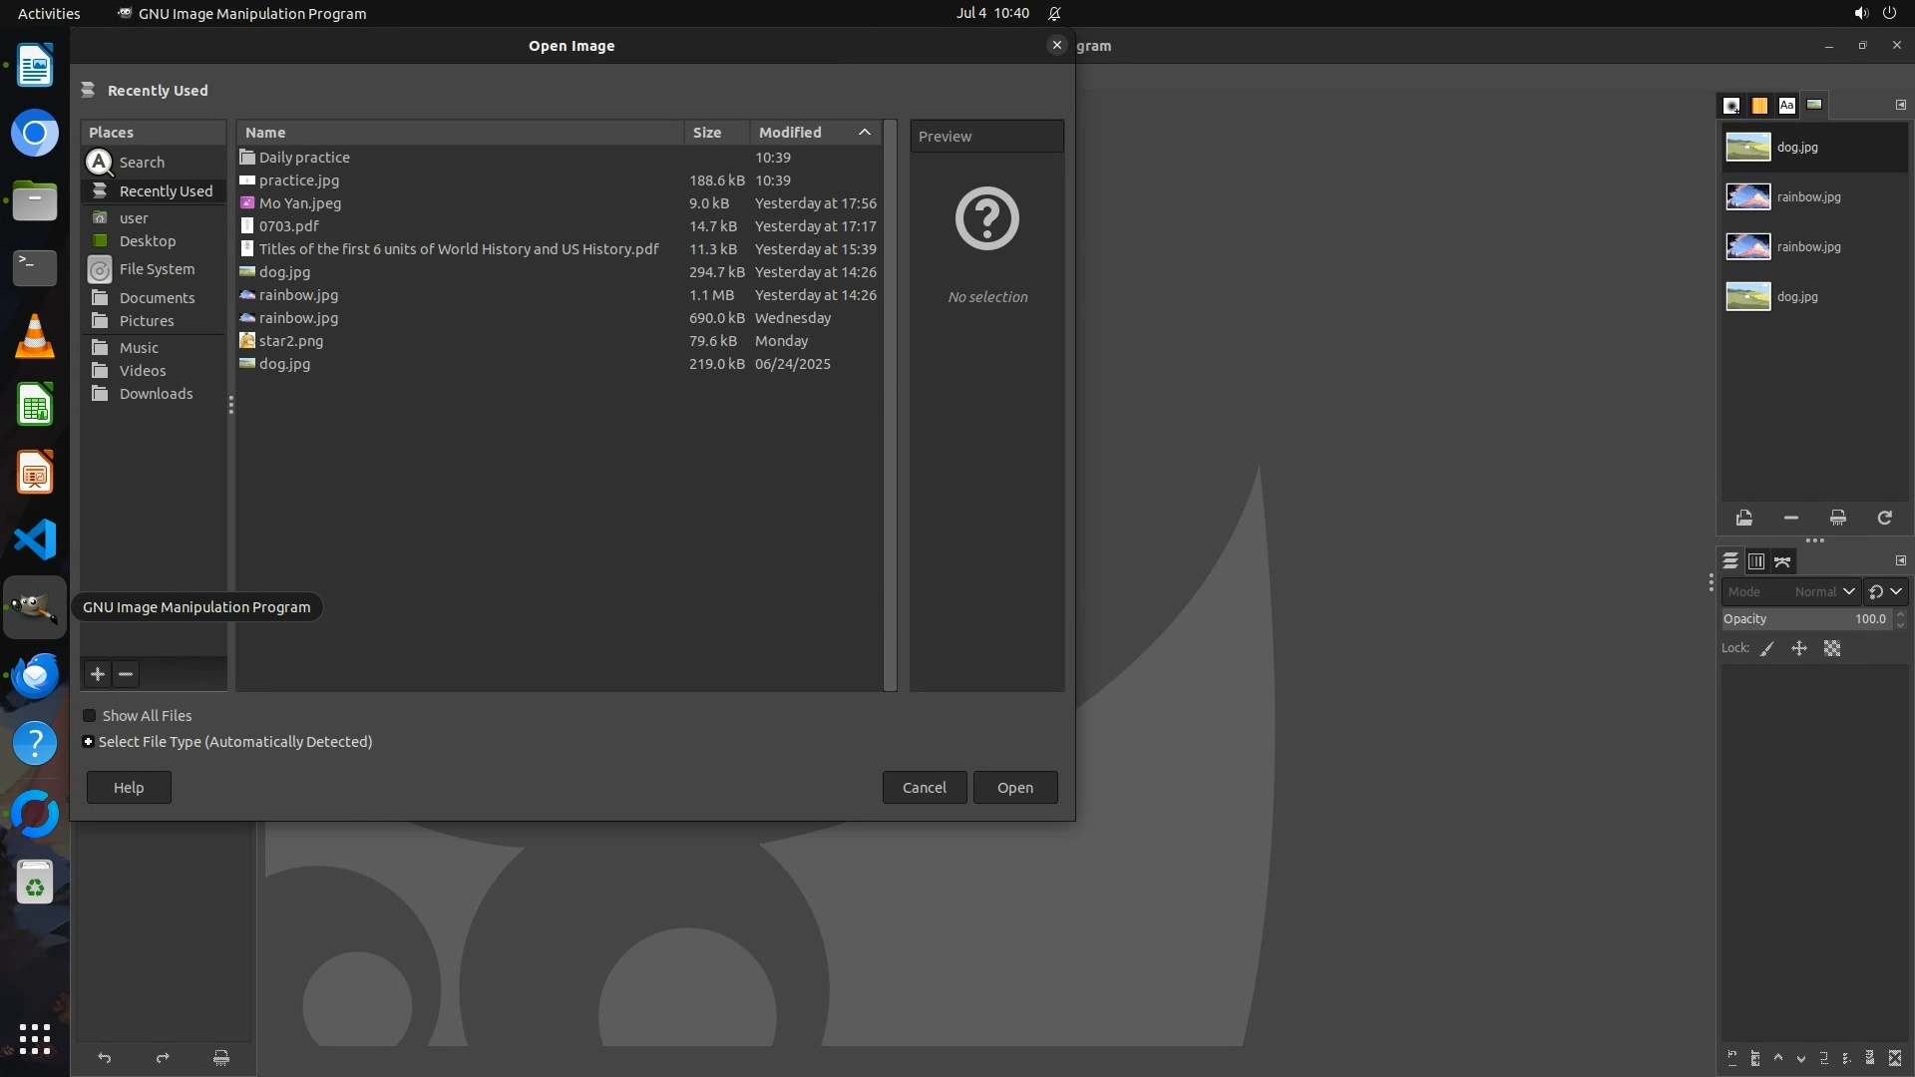Open the layer Mode dropdown

tap(1790, 591)
